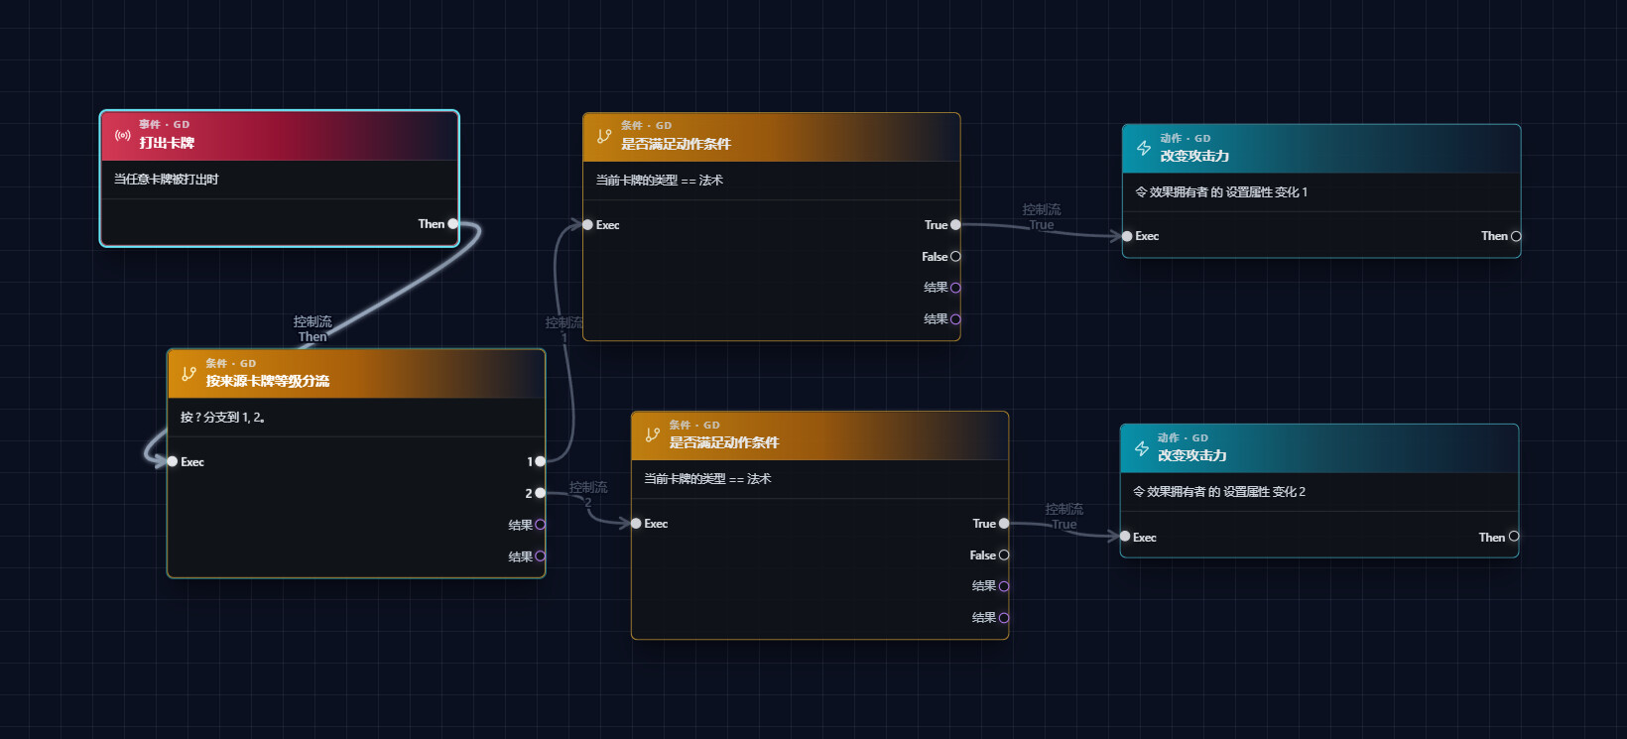Click the 控制流 1 edge label

point(563,330)
